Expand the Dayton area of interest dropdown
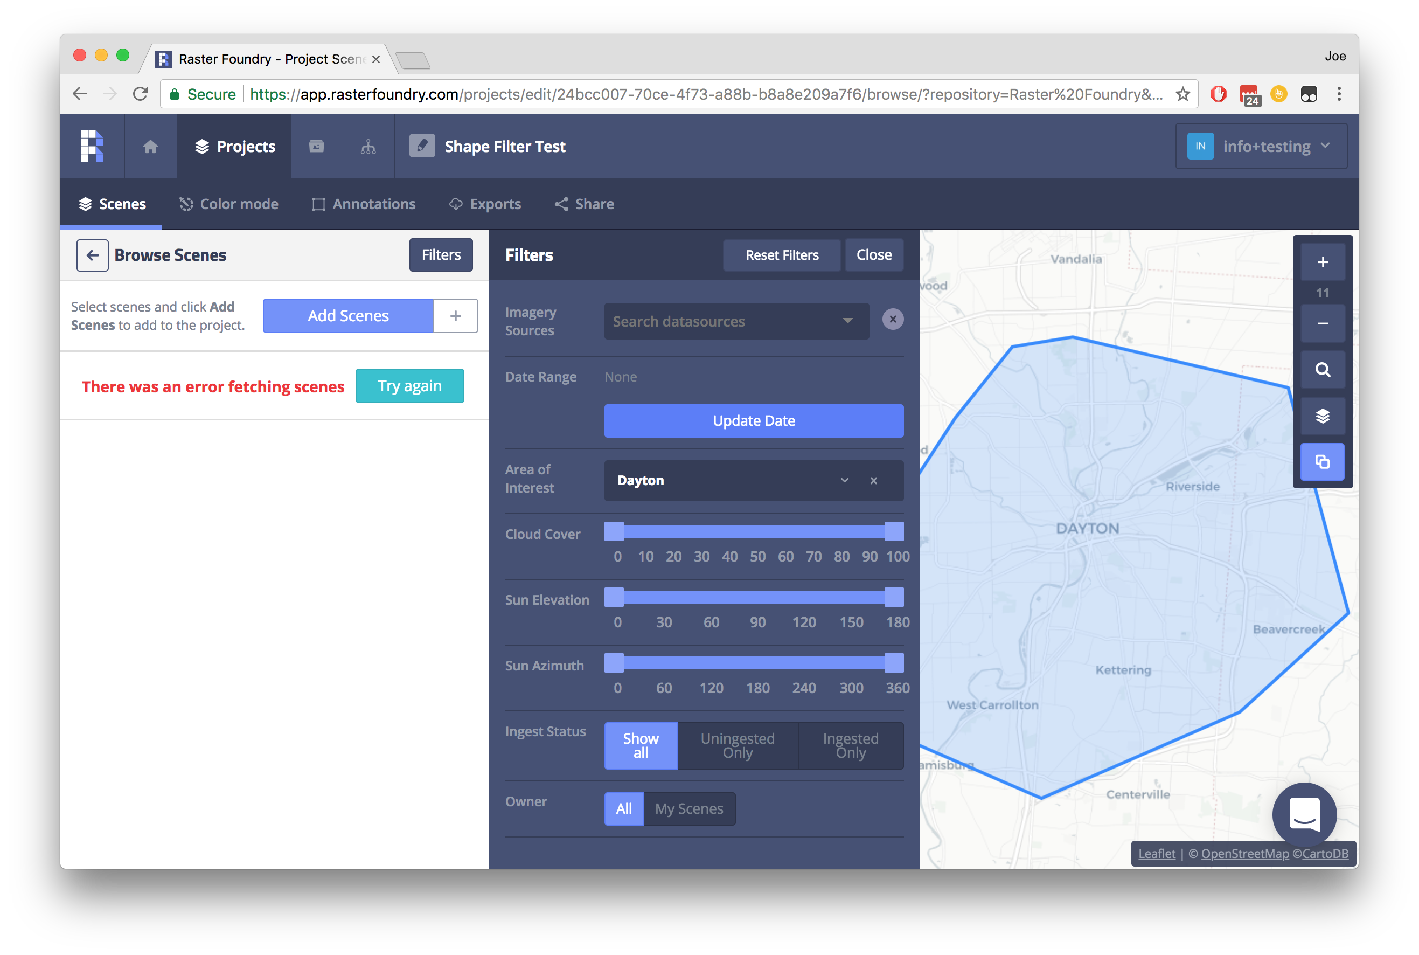 click(844, 481)
